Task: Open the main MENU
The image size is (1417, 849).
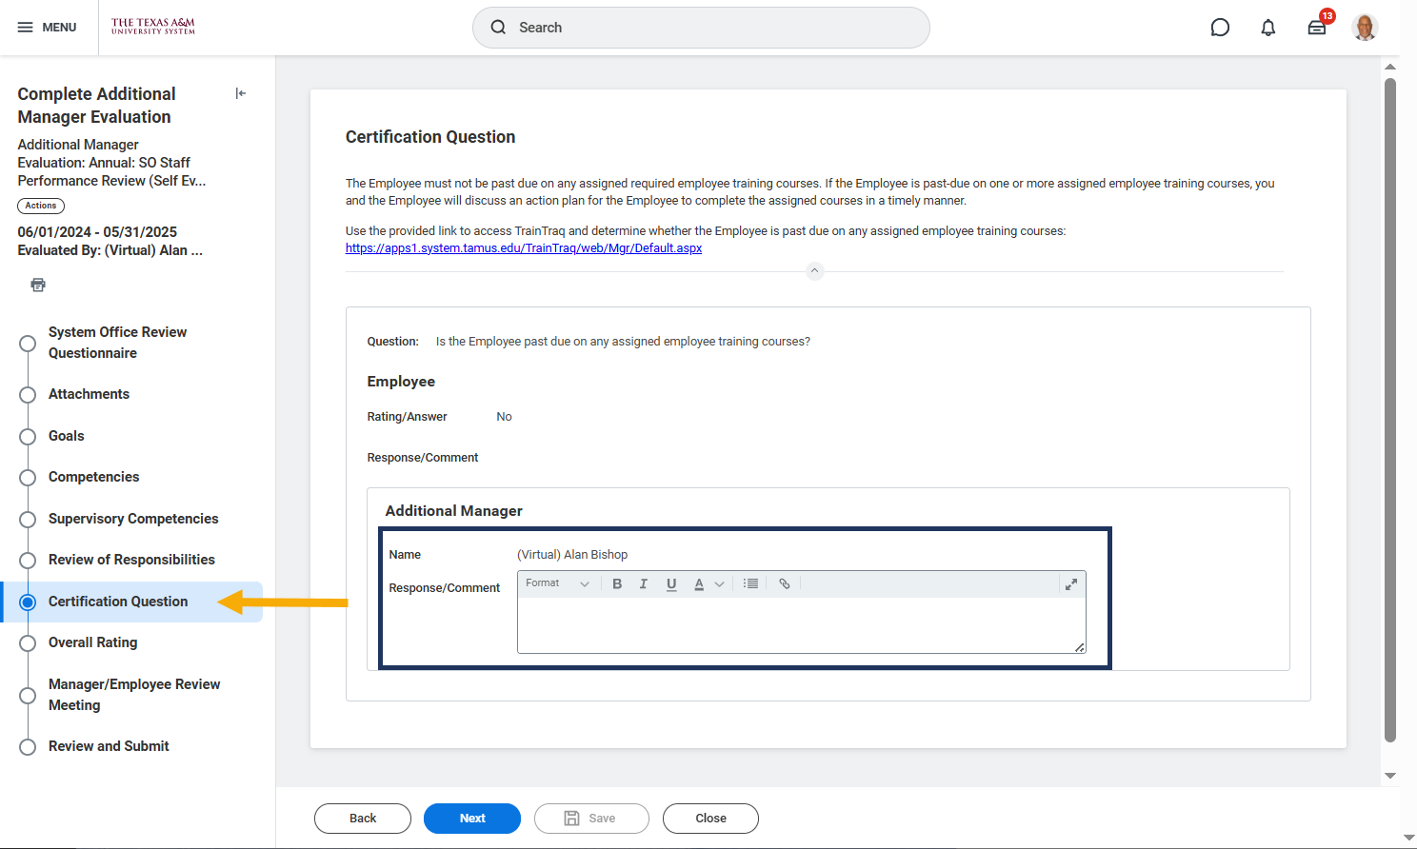Action: tap(47, 28)
